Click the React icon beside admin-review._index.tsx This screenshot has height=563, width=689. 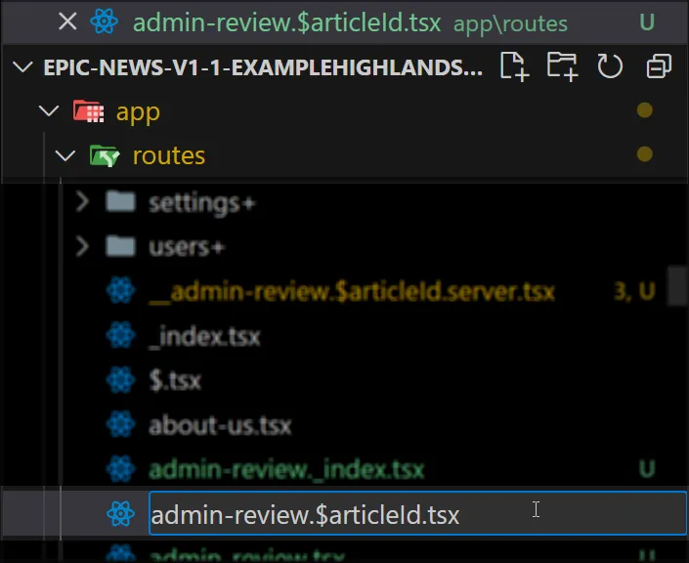point(121,469)
